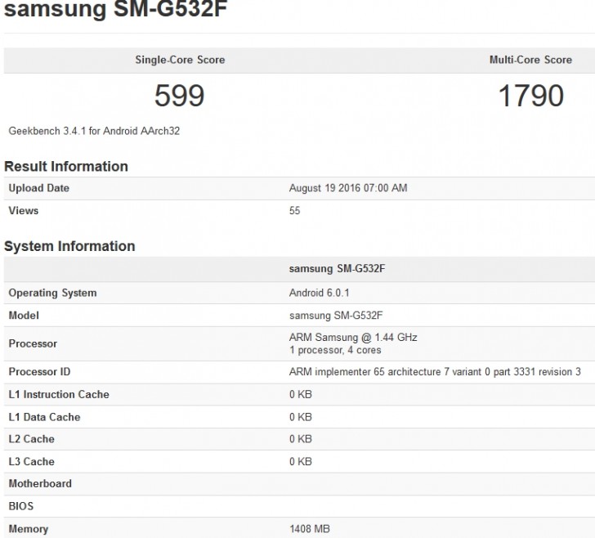
Task: Select the ARM implementer 65 architecture value
Action: pyautogui.click(x=435, y=372)
